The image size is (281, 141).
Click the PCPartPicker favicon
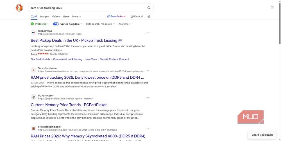pyautogui.click(x=33, y=97)
